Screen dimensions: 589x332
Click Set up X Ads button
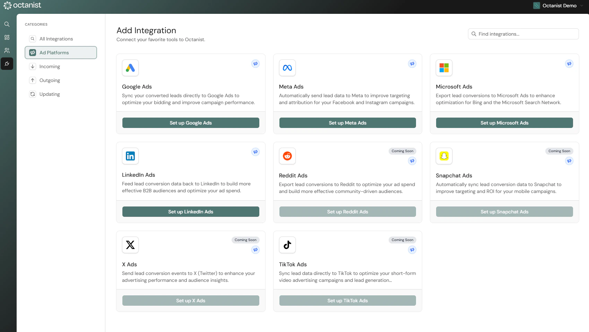191,301
